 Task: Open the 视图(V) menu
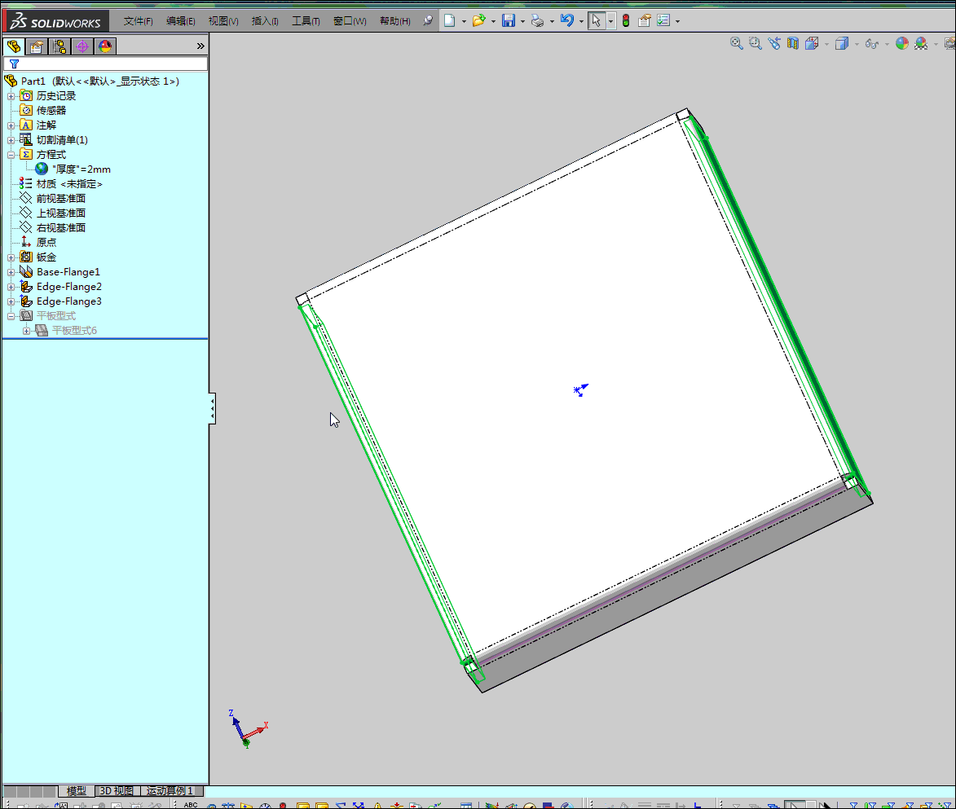pos(223,21)
